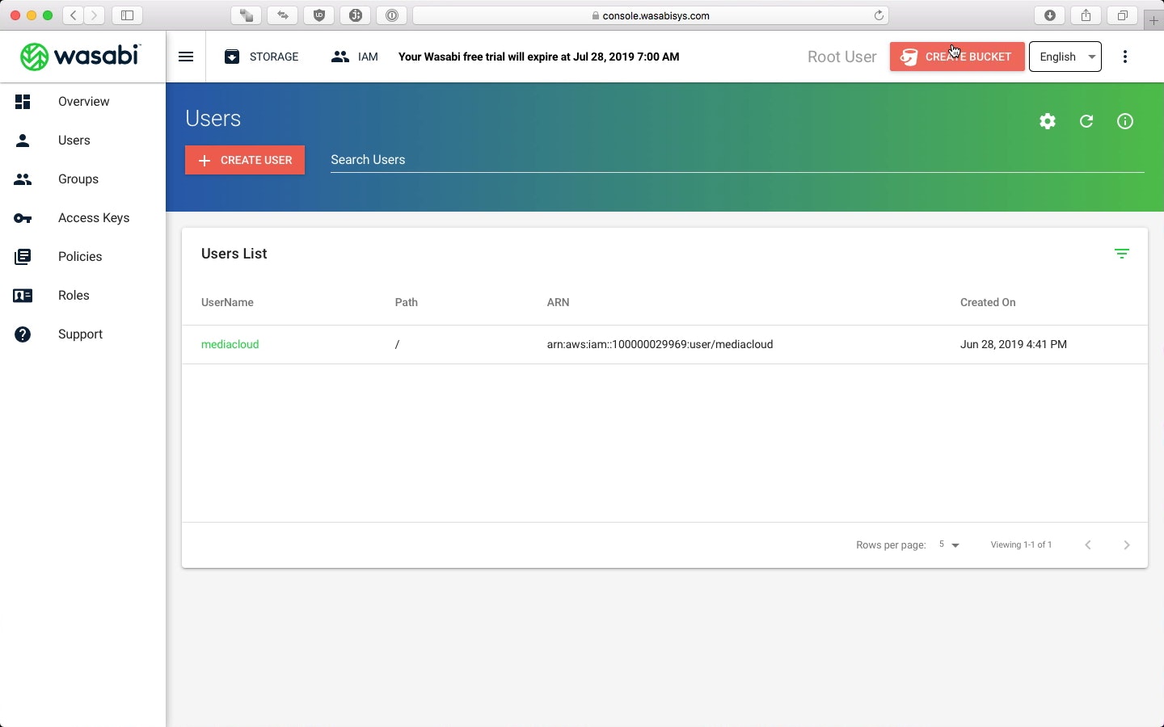Image resolution: width=1164 pixels, height=727 pixels.
Task: Focus the Search Users field
Action: 737,160
